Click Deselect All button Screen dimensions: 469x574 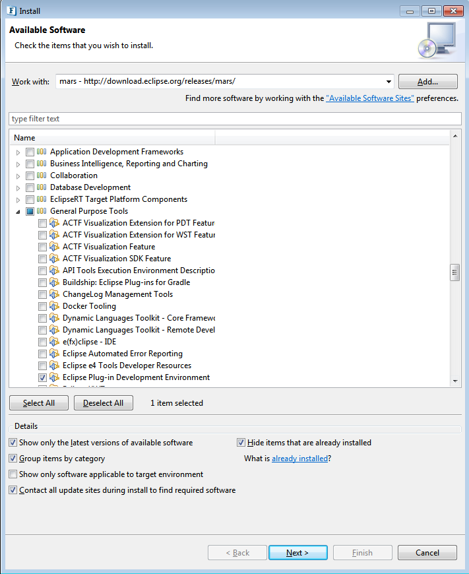coord(104,402)
